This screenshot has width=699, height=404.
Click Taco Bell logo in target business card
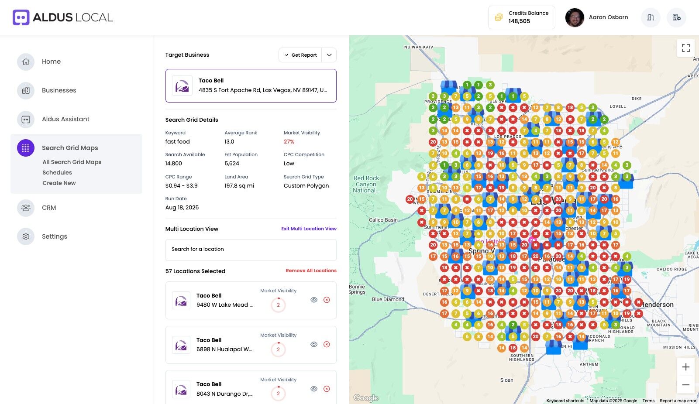(182, 86)
